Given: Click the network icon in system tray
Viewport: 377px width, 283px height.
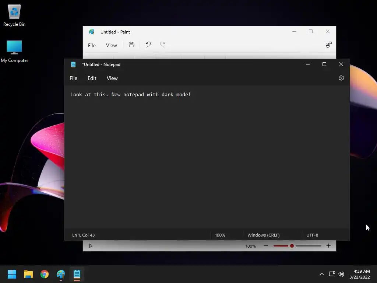Looking at the screenshot, I should point(332,274).
